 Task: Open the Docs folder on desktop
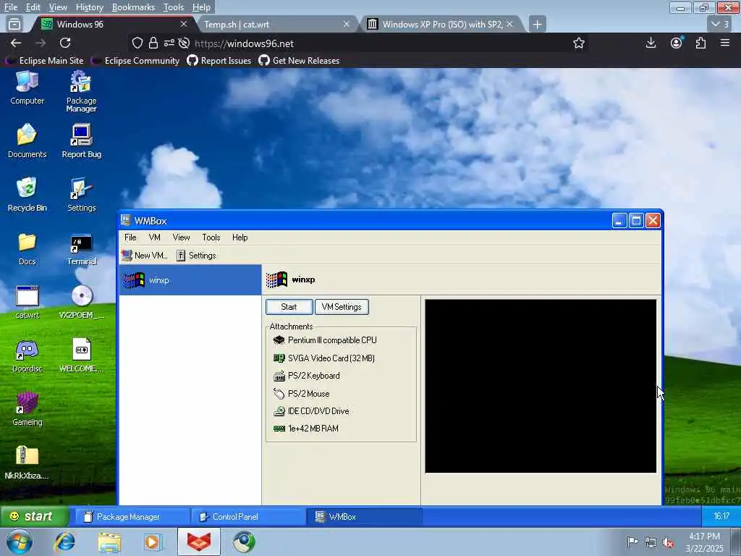coord(27,248)
